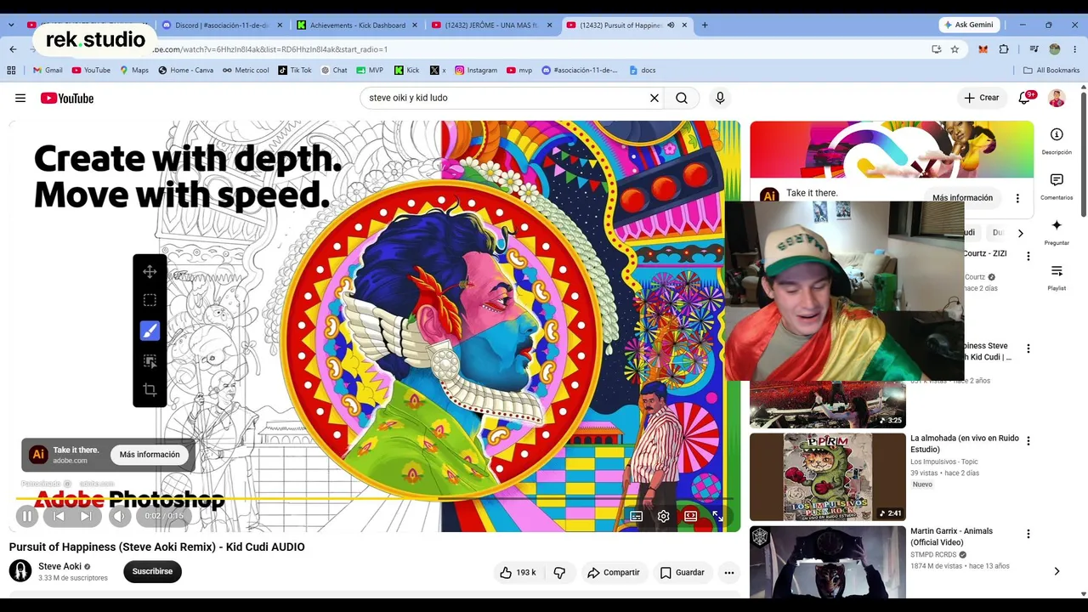Click the Compartir button

pyautogui.click(x=614, y=573)
